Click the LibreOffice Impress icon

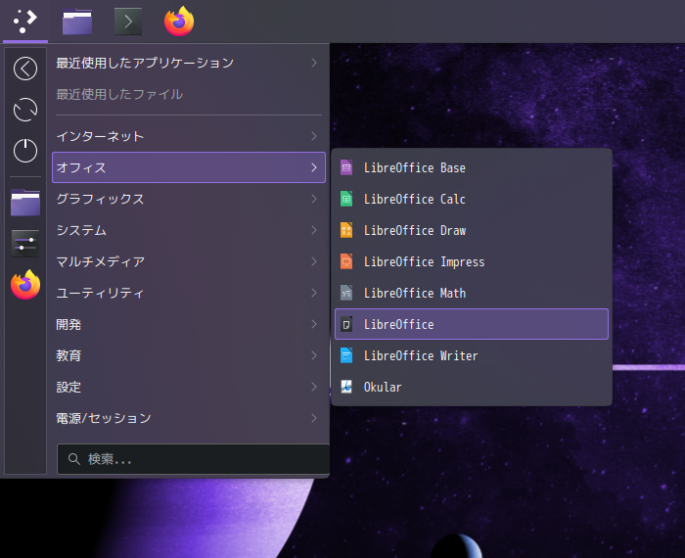tap(346, 261)
